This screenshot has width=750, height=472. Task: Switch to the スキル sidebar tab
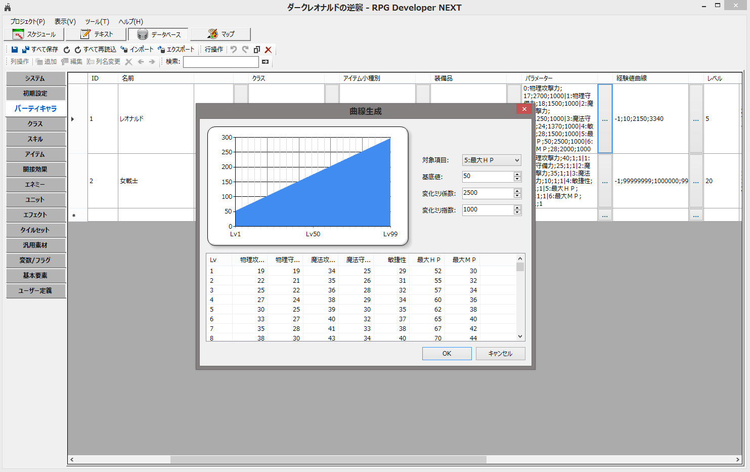tap(35, 139)
